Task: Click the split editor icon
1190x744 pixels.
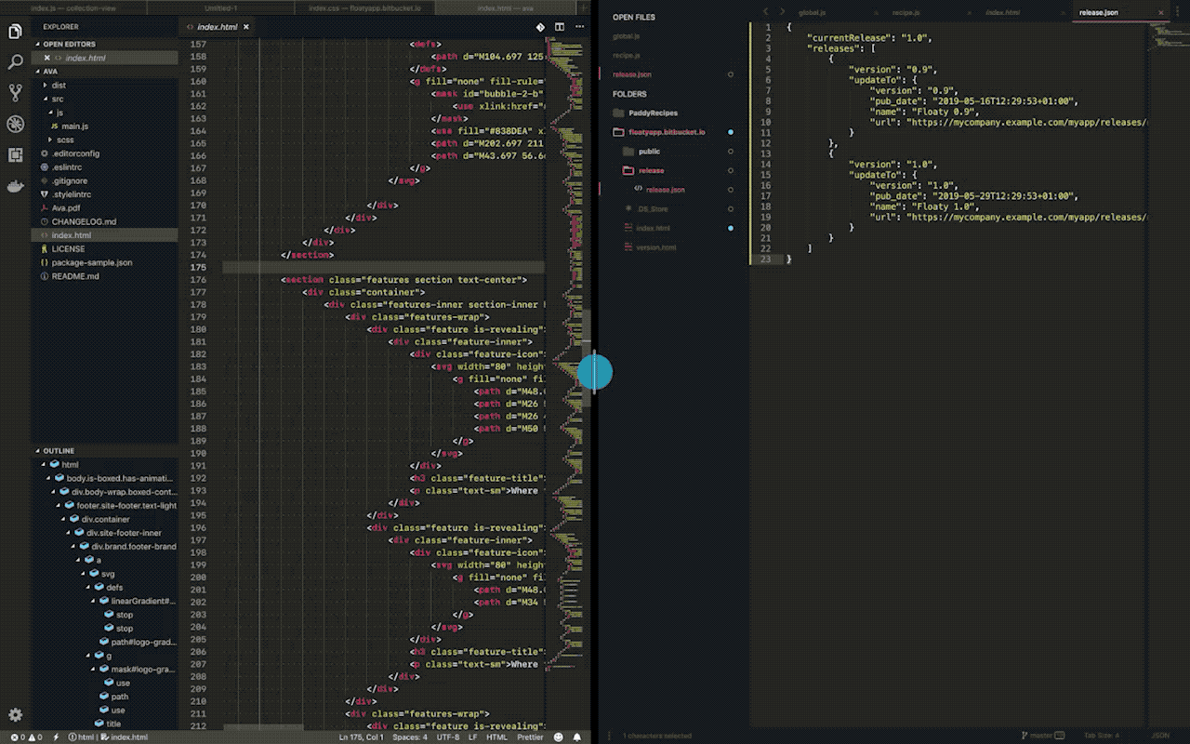Action: coord(560,27)
